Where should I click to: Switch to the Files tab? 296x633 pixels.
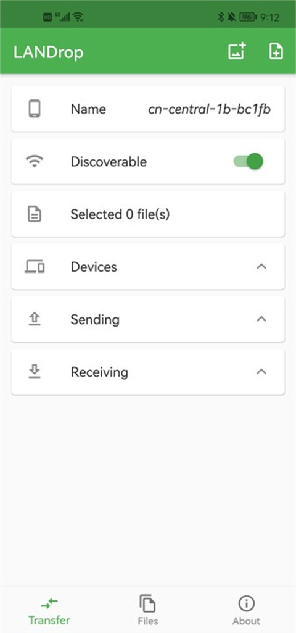pyautogui.click(x=148, y=610)
